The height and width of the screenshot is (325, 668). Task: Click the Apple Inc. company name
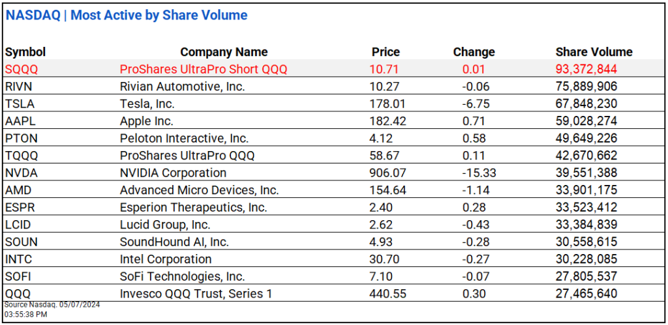pos(147,121)
